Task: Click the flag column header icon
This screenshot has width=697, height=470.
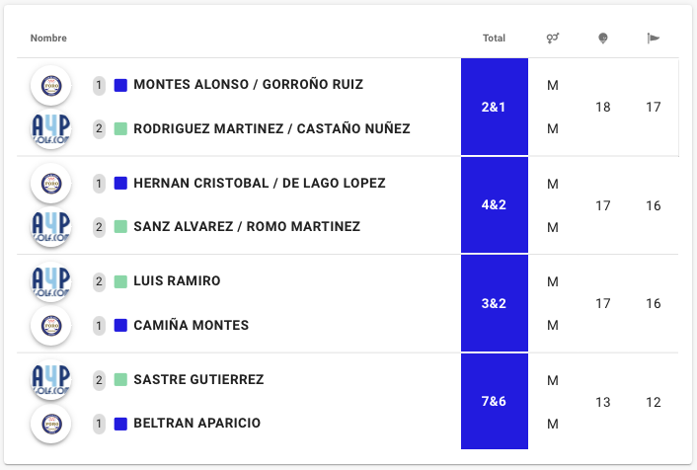Action: [x=654, y=39]
